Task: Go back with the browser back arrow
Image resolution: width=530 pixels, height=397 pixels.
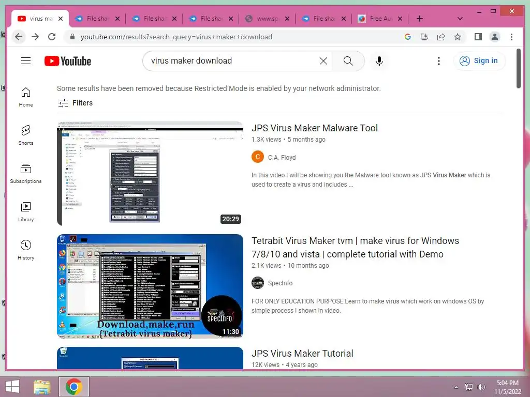Action: [x=19, y=37]
